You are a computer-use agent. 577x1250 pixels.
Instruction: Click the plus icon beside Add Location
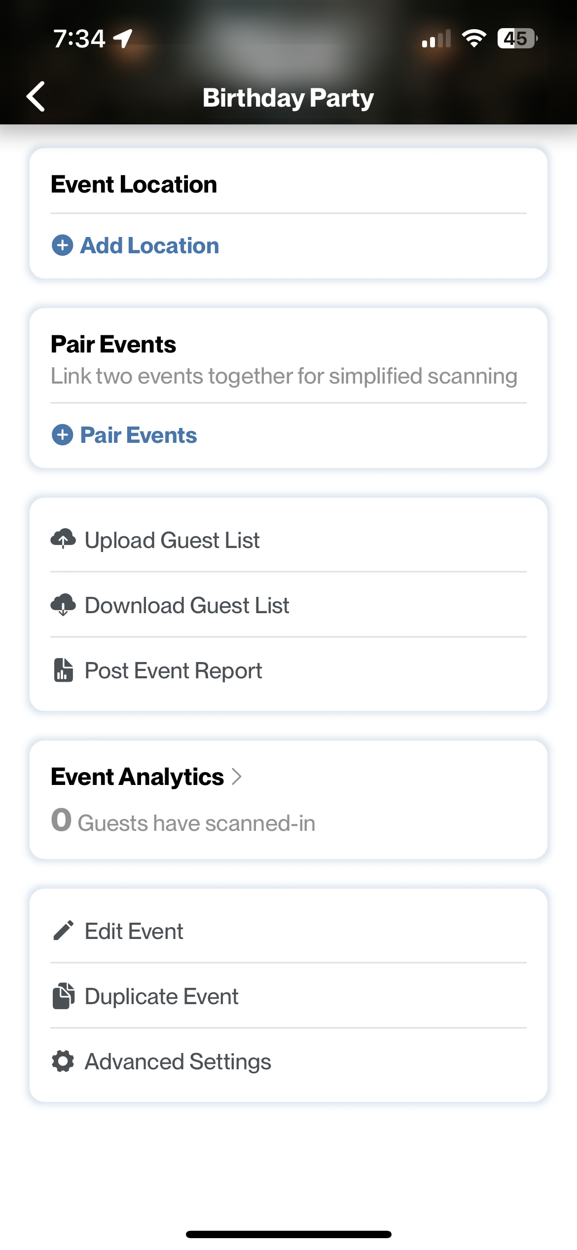(x=63, y=245)
